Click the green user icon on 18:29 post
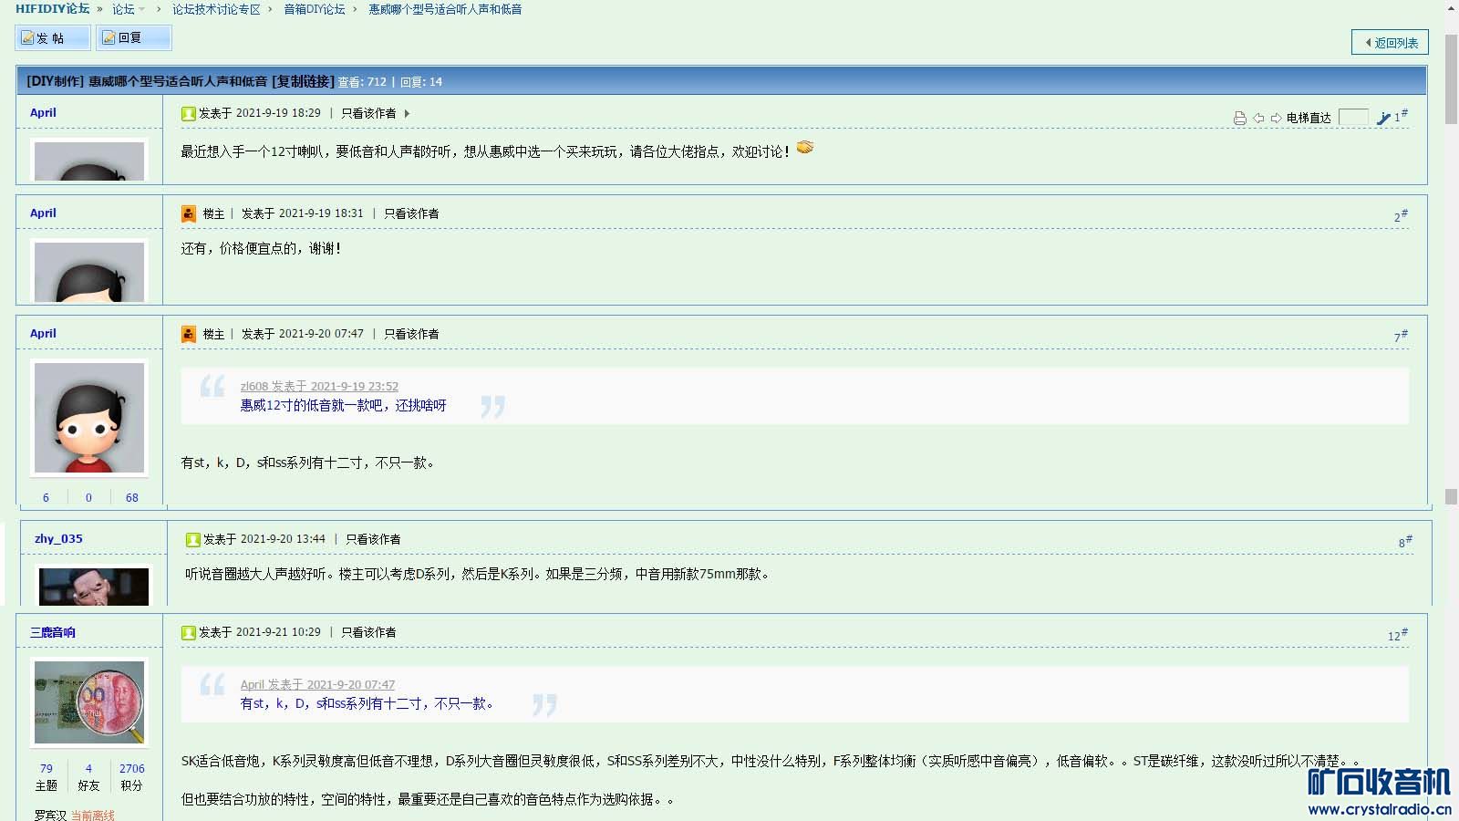 [188, 113]
